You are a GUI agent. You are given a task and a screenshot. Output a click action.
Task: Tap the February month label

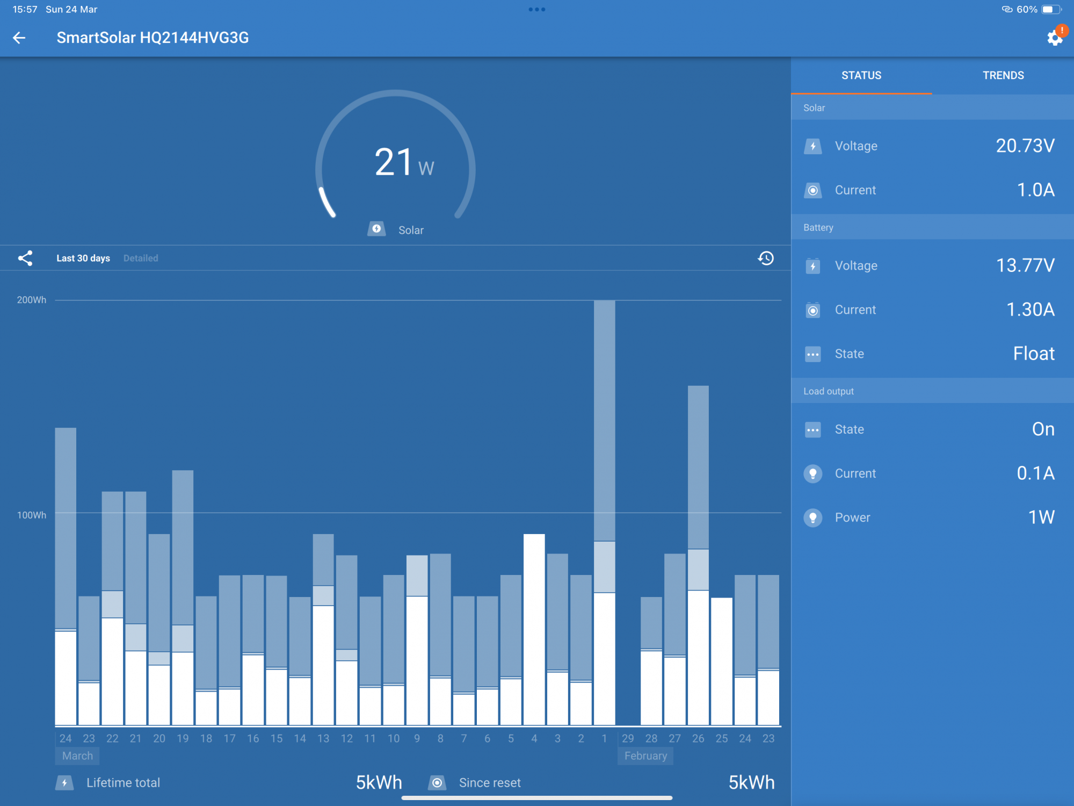(645, 756)
